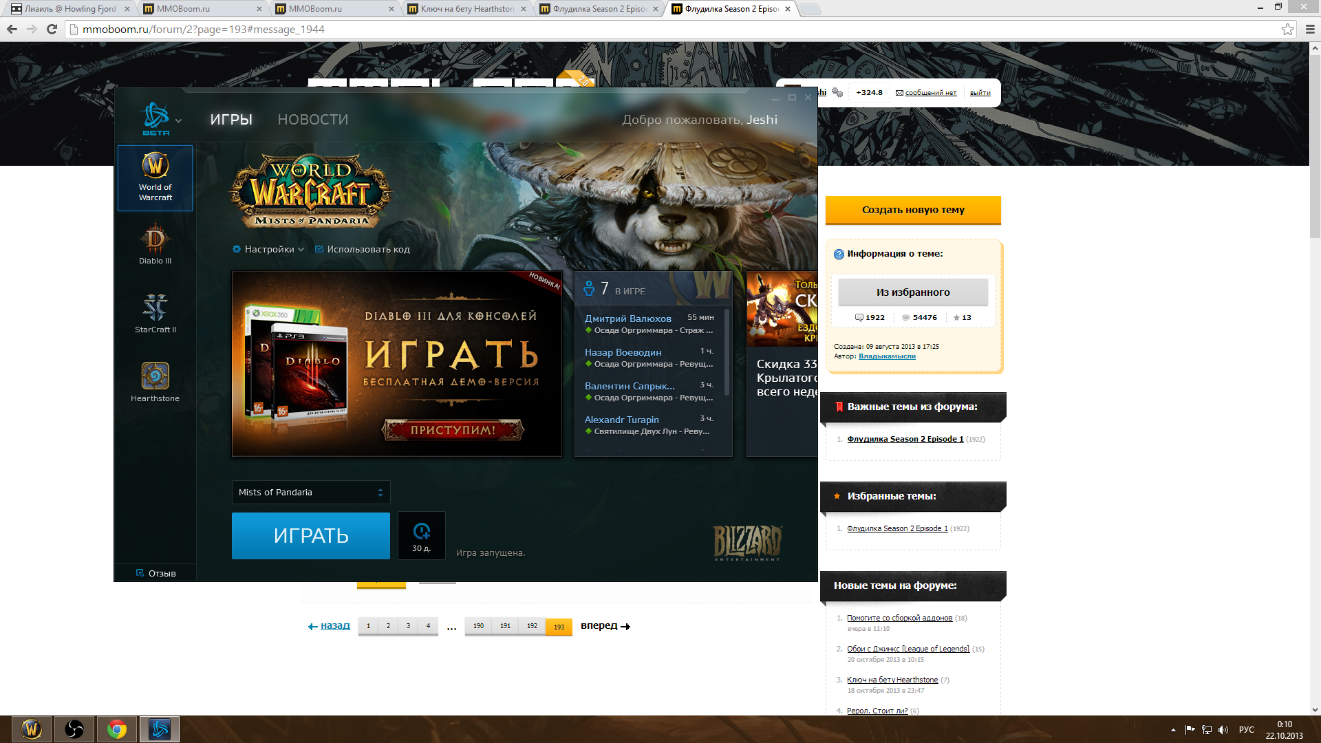This screenshot has width=1321, height=743.
Task: Open Google Chrome taskbar icon
Action: pyautogui.click(x=117, y=729)
